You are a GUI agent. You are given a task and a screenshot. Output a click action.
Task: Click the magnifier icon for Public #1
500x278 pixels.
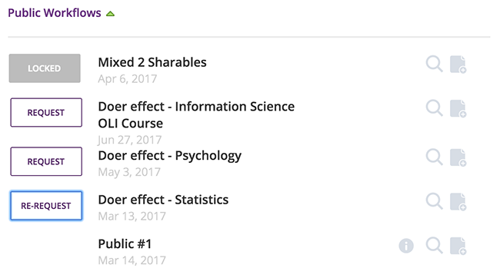tap(435, 246)
